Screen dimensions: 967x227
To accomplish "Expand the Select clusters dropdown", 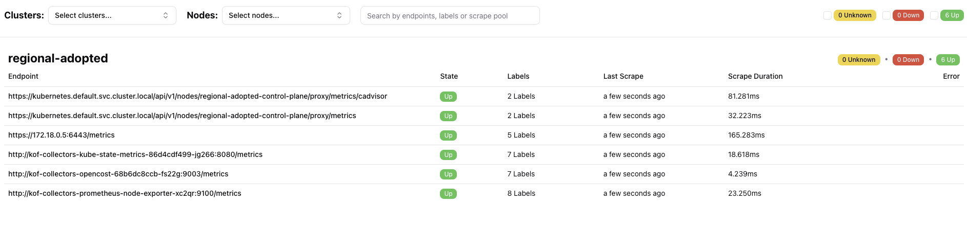I will (x=112, y=15).
